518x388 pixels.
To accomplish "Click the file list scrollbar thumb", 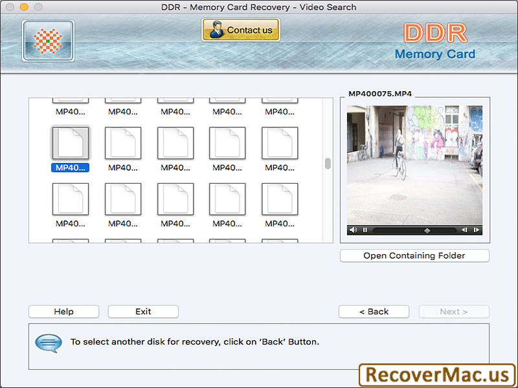I will click(328, 164).
